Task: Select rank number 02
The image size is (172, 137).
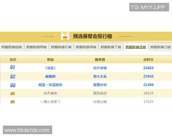Action: pos(13,76)
